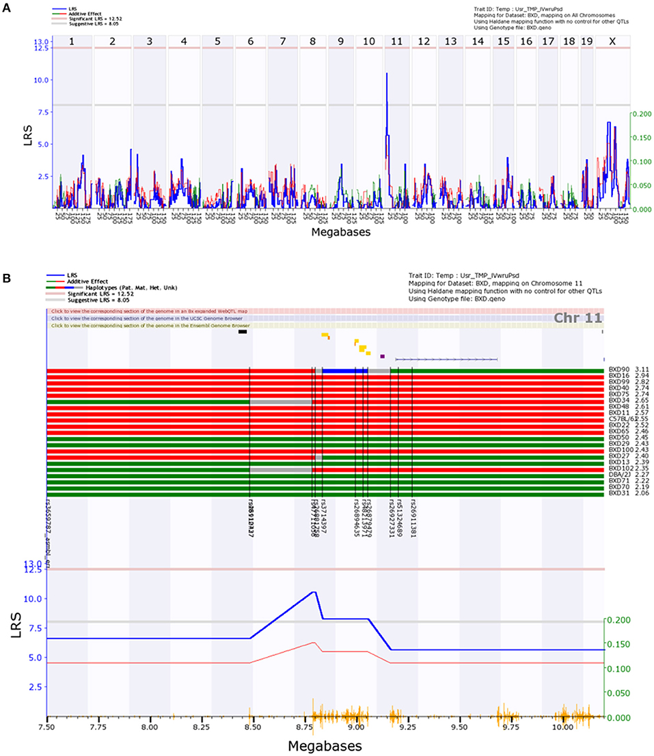654x756 pixels.
Task: Click the BXD13 haplotype row label
Action: click(x=618, y=462)
